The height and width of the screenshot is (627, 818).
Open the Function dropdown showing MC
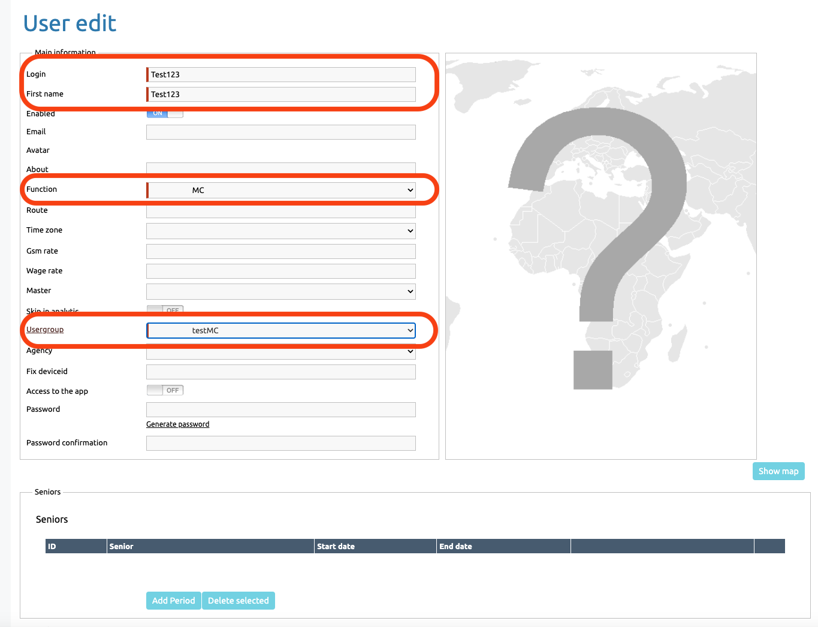click(280, 190)
